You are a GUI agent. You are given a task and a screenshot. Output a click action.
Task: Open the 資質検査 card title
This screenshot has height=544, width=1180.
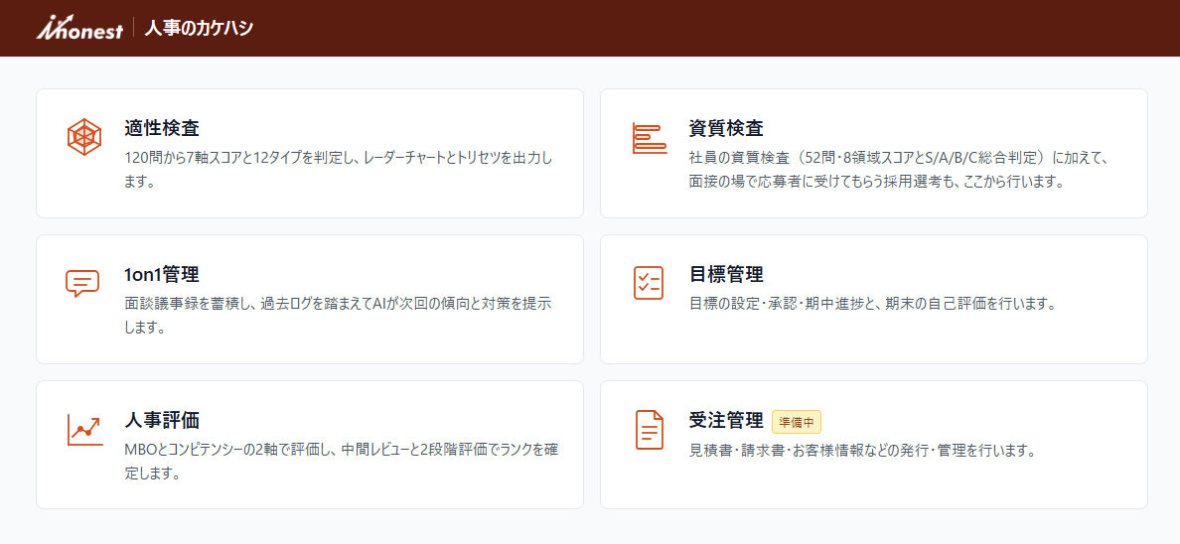click(726, 128)
